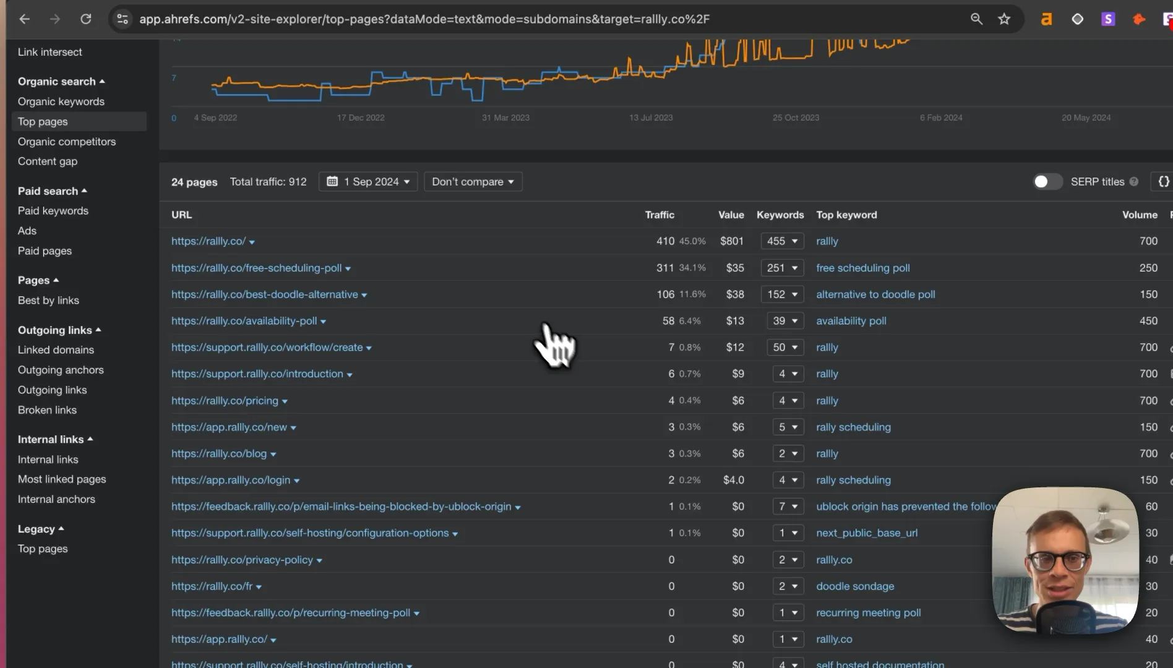Open the curly braces API button
The width and height of the screenshot is (1173, 668).
[1164, 182]
